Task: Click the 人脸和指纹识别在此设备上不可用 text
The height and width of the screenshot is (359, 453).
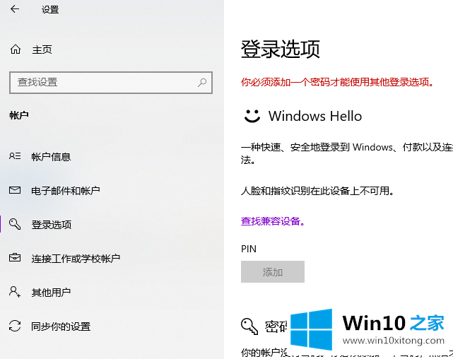Action: (x=317, y=191)
